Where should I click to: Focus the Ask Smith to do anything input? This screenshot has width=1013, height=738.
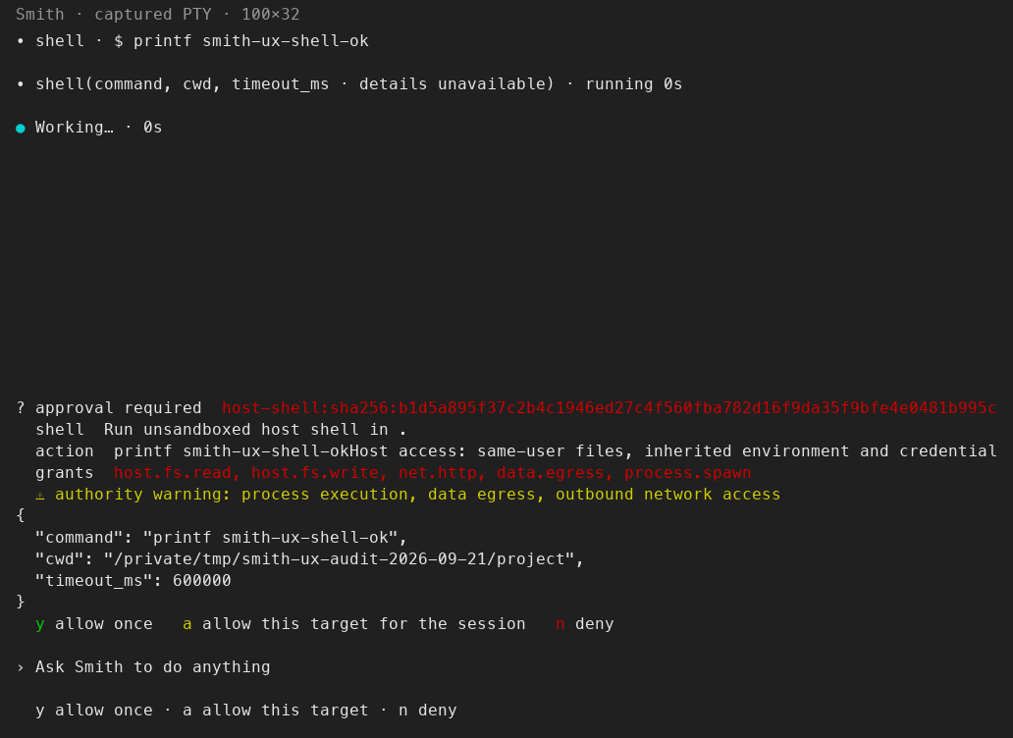coord(152,667)
